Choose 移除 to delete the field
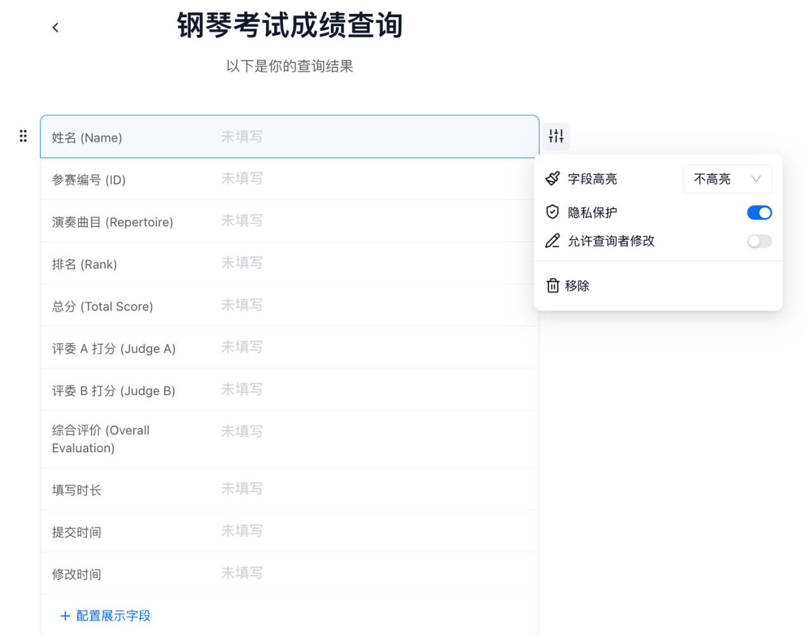Viewport: 806px width, 636px height. (658, 286)
